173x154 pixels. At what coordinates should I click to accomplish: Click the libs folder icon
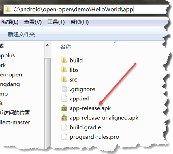[x=64, y=69]
